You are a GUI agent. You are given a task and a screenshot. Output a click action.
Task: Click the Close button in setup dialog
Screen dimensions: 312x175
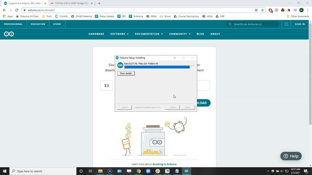(187, 107)
